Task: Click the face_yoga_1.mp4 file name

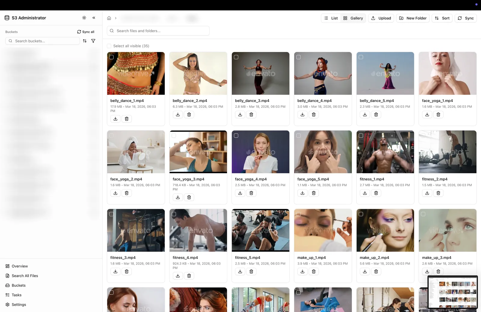Action: tap(437, 101)
